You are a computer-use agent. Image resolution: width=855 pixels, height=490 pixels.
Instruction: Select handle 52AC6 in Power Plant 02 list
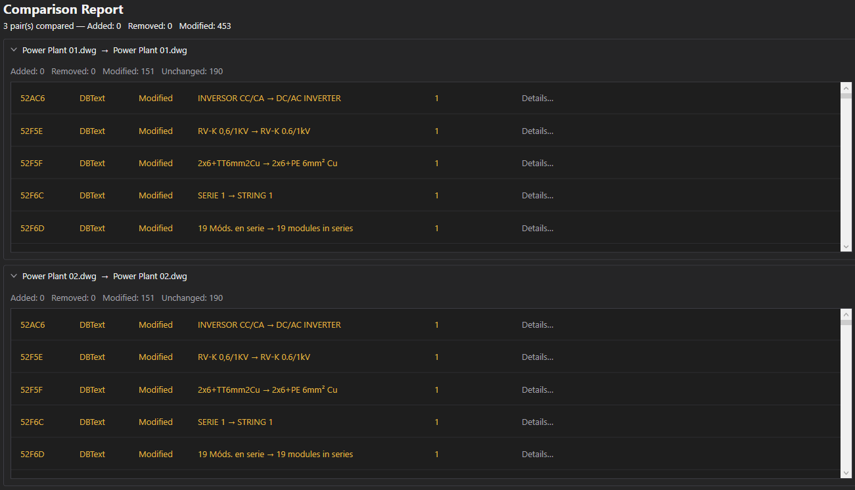click(33, 324)
